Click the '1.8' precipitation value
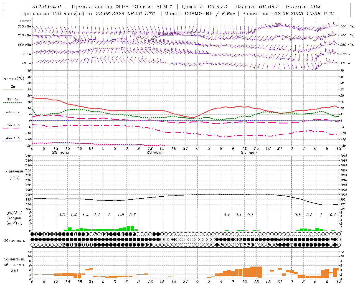 pos(121,215)
